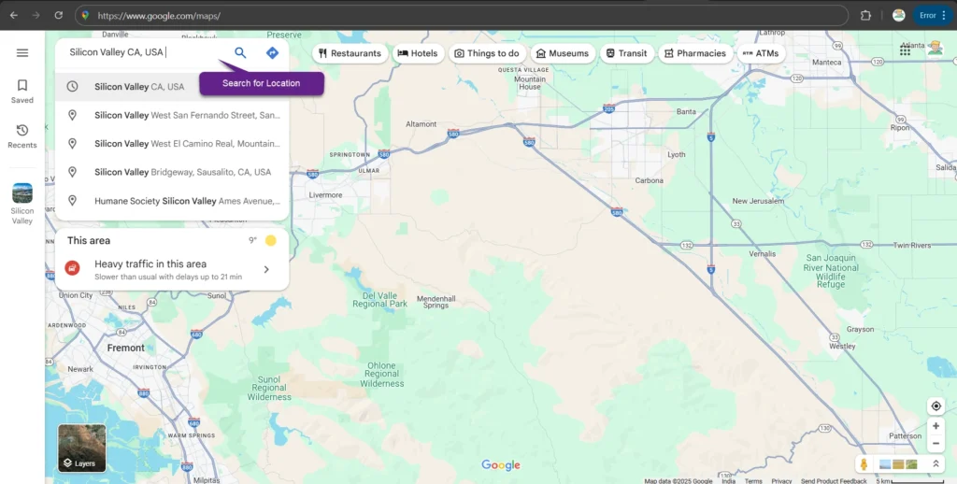Expand the heavy traffic details chevron
The width and height of the screenshot is (957, 484).
(x=266, y=269)
